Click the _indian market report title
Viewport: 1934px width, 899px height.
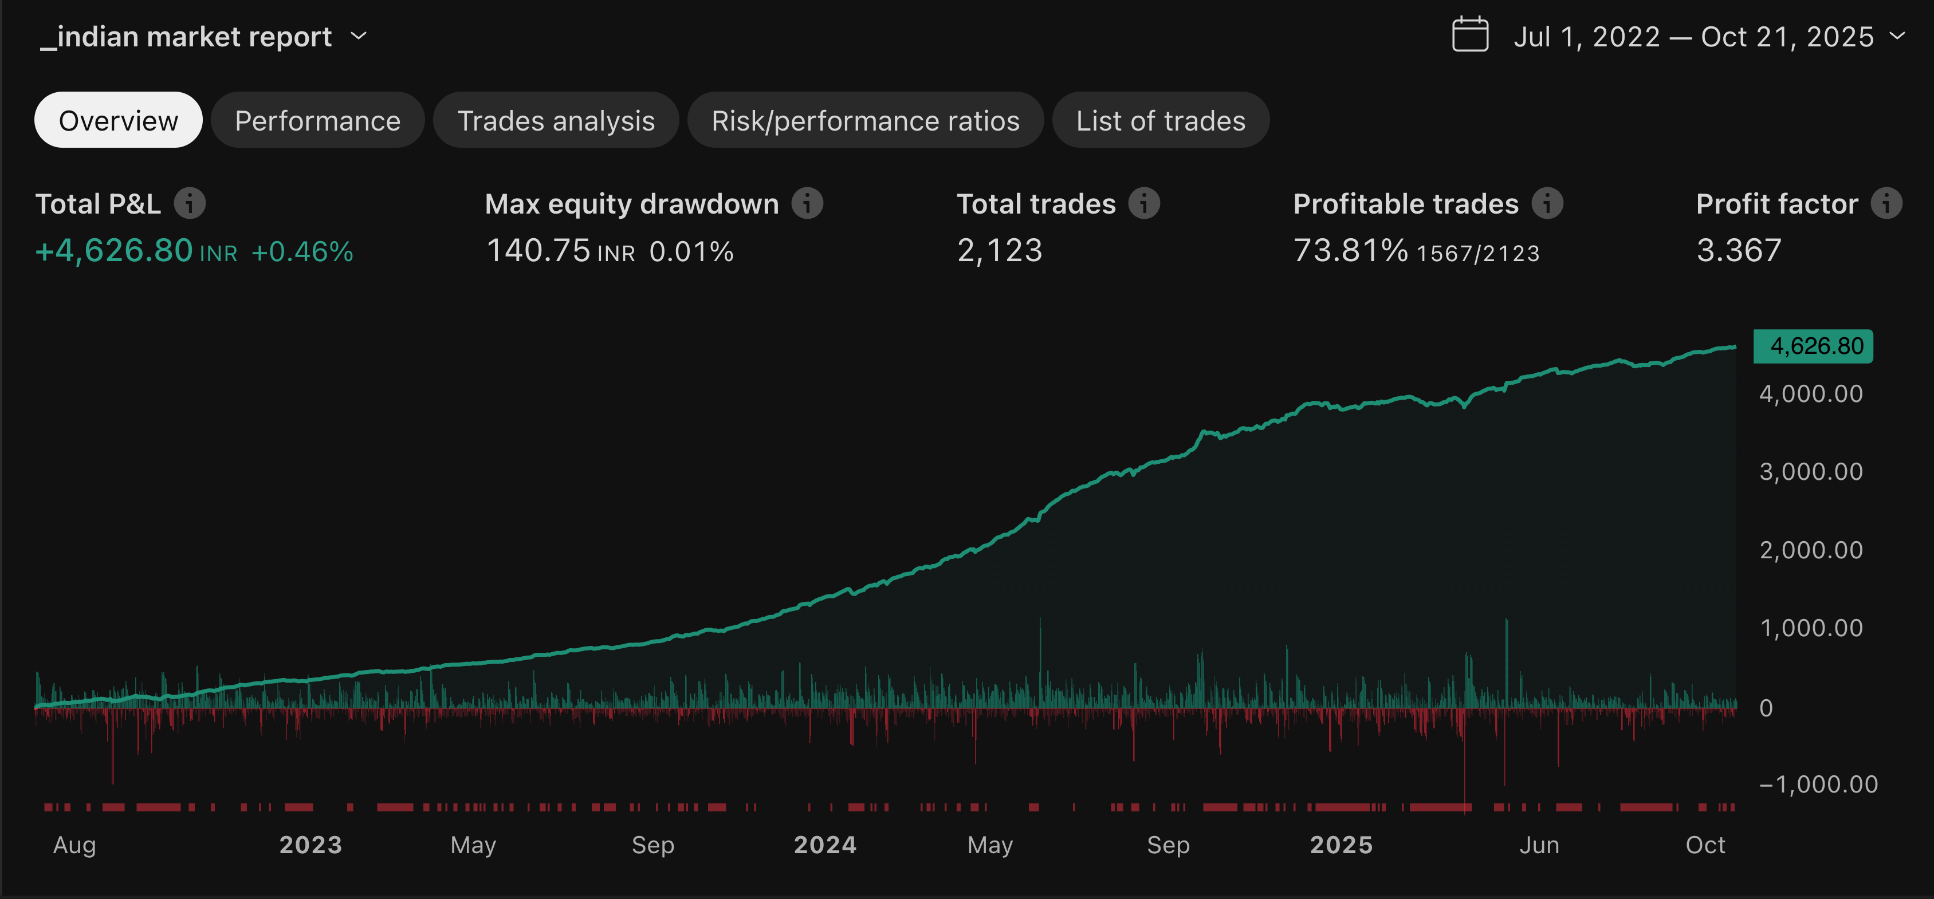click(187, 37)
